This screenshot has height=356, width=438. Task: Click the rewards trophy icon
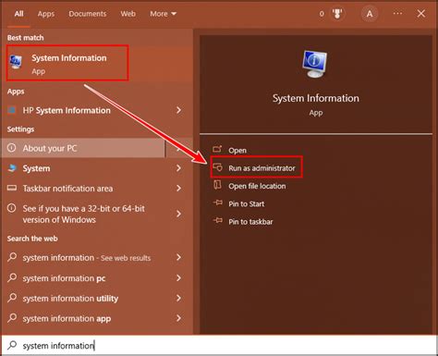(337, 14)
